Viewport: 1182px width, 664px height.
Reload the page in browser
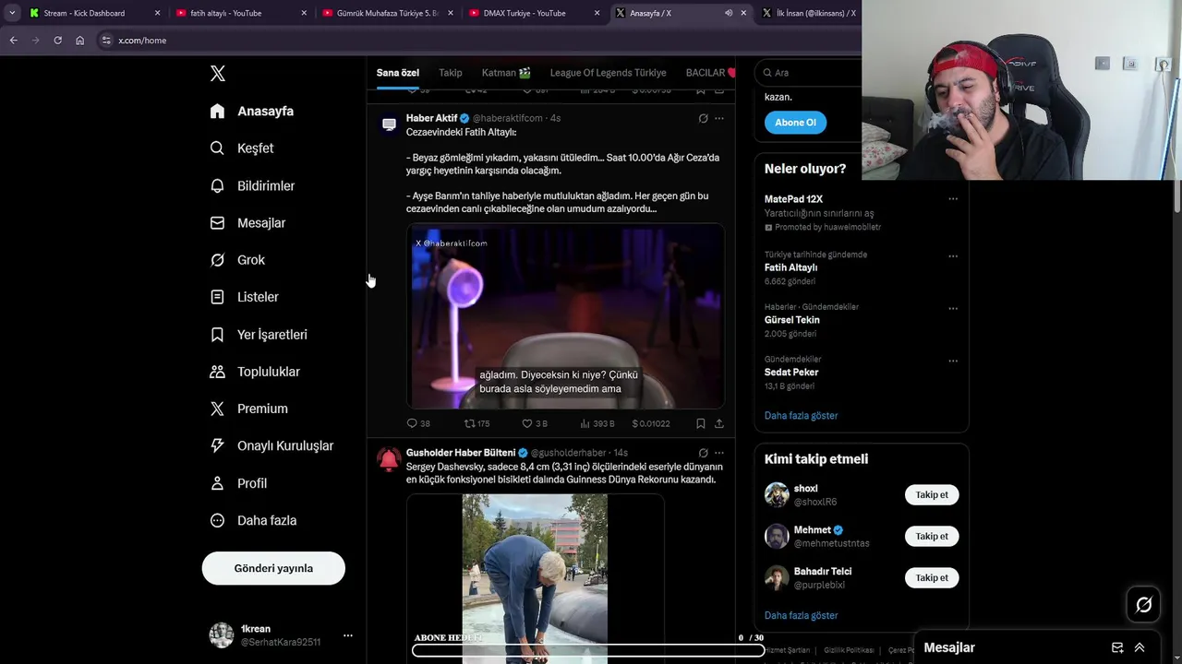[x=57, y=41]
